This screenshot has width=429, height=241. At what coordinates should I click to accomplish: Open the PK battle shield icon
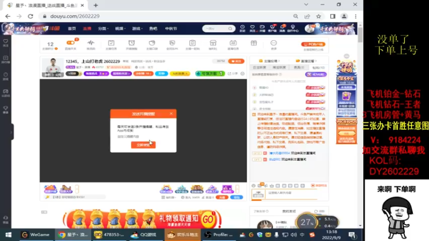click(x=172, y=43)
